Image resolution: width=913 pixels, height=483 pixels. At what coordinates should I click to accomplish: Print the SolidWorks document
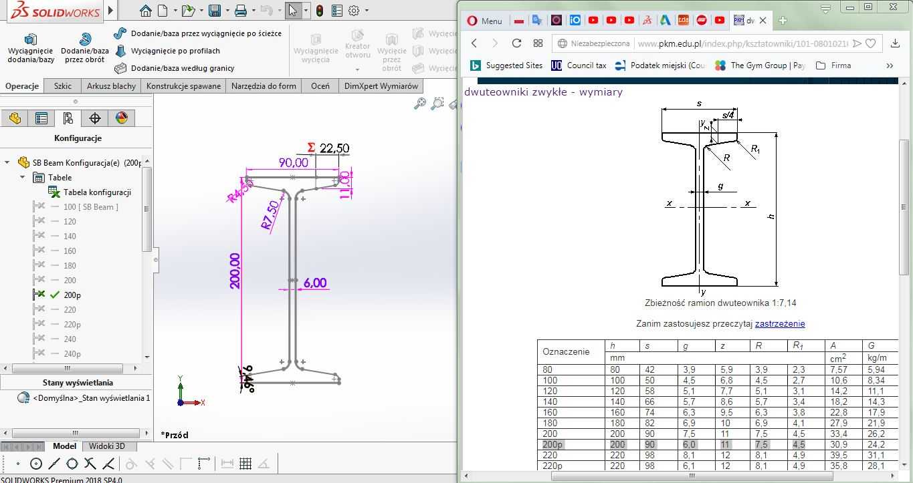[241, 11]
